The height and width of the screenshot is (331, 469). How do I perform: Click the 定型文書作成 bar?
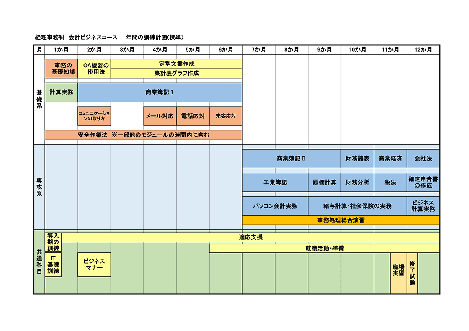tap(176, 64)
